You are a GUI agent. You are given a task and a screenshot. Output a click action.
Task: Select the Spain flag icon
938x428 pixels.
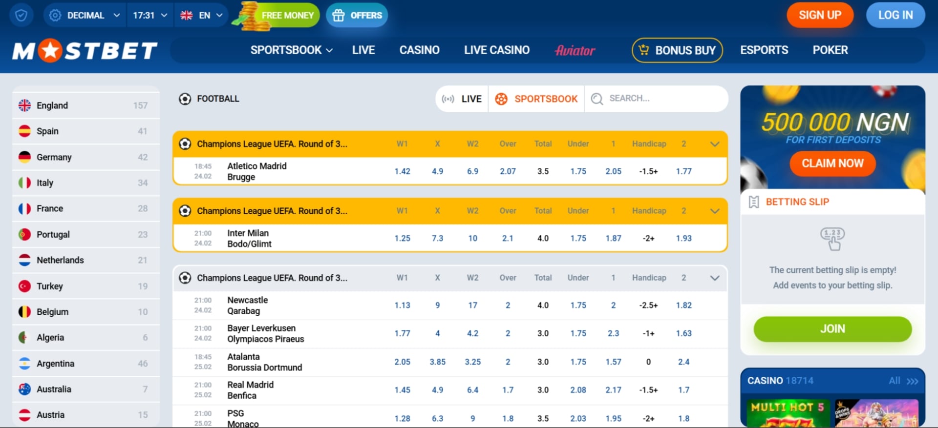(24, 131)
